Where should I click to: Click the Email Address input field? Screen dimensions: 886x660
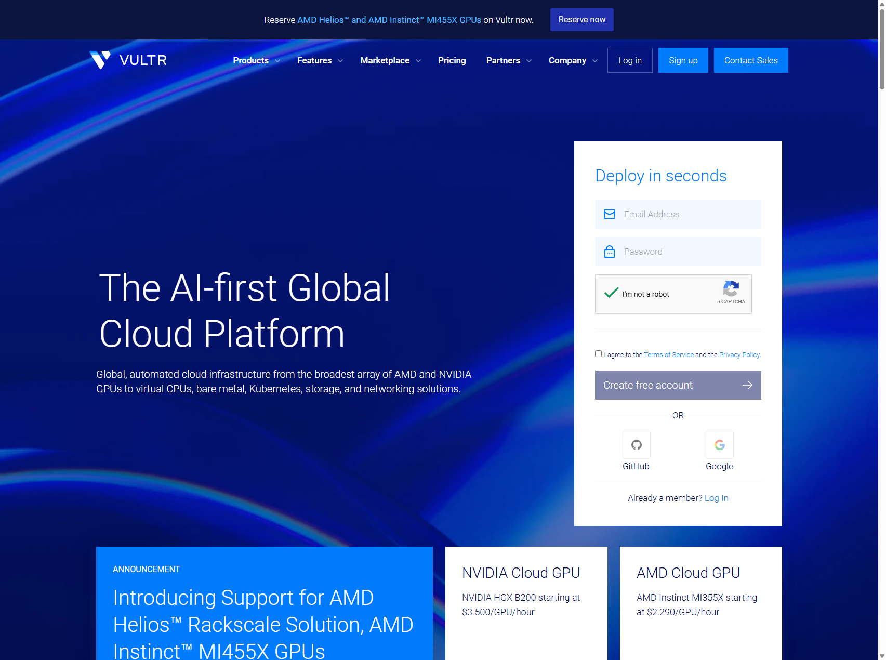pyautogui.click(x=678, y=214)
